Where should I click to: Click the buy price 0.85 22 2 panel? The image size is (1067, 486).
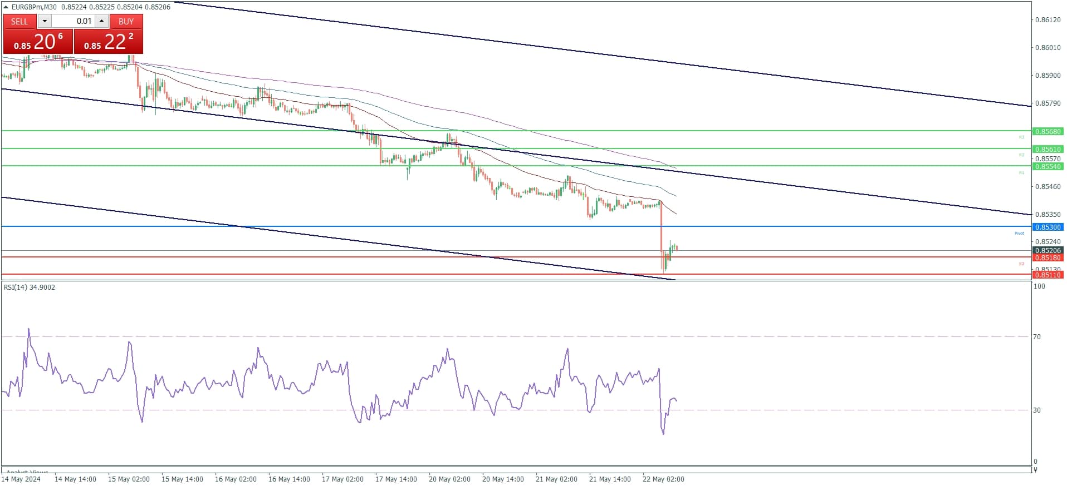[109, 42]
